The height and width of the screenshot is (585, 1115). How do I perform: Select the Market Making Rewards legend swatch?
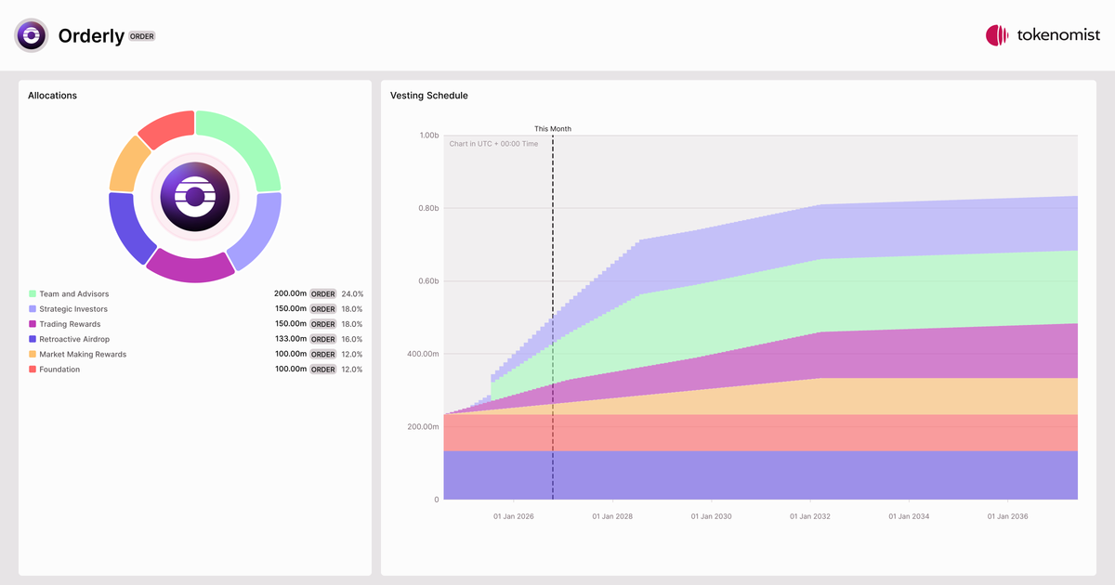pyautogui.click(x=33, y=354)
